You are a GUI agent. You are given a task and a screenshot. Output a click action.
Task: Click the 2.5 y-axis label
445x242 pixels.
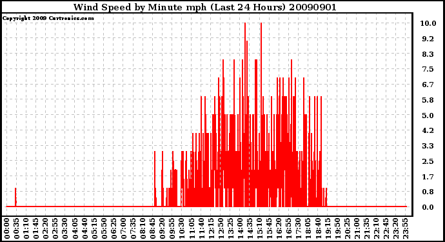tap(428, 161)
